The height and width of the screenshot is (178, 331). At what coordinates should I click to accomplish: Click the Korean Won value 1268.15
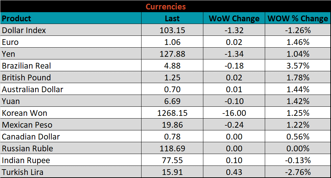172,113
